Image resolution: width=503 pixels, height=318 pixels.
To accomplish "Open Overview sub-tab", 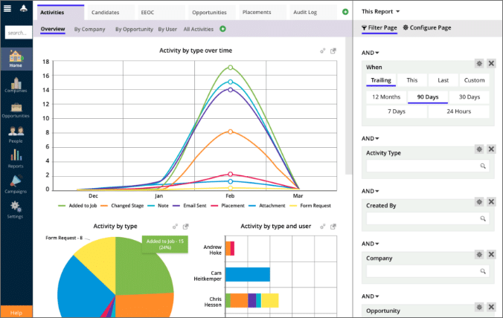I will (53, 29).
